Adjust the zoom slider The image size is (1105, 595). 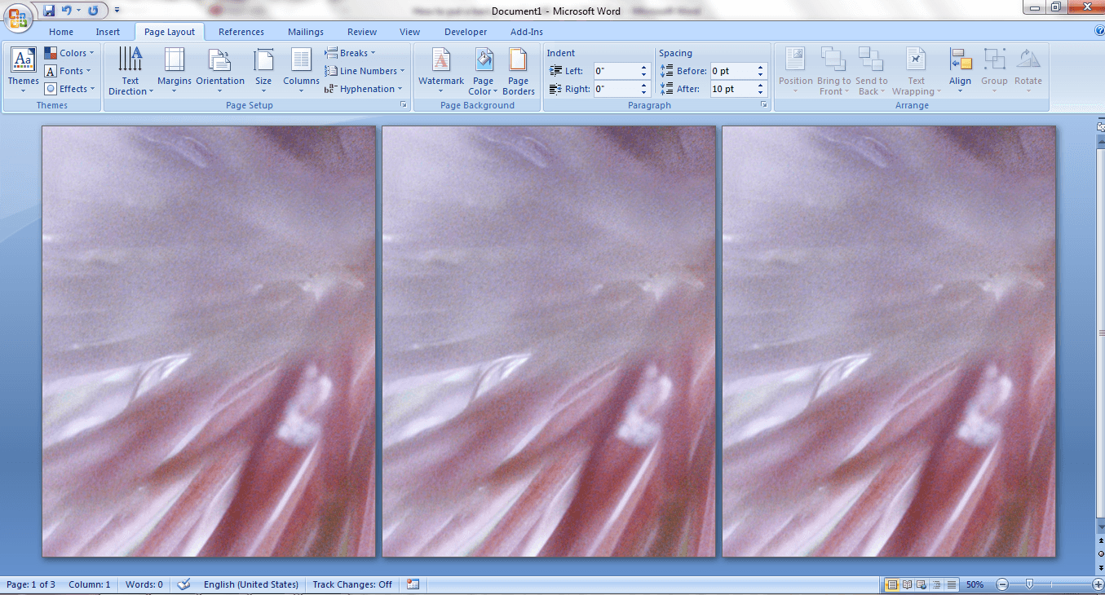[x=1029, y=584]
